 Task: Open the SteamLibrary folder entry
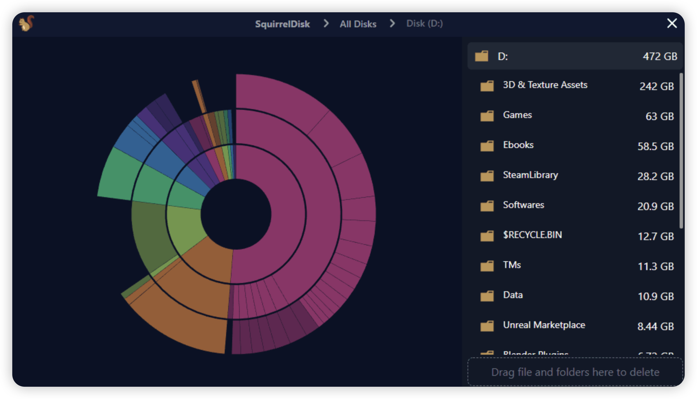(575, 176)
